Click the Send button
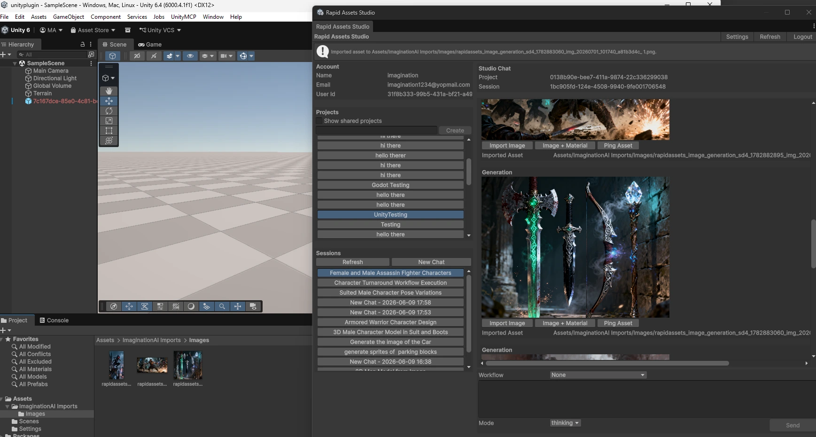816x437 pixels. click(x=793, y=425)
